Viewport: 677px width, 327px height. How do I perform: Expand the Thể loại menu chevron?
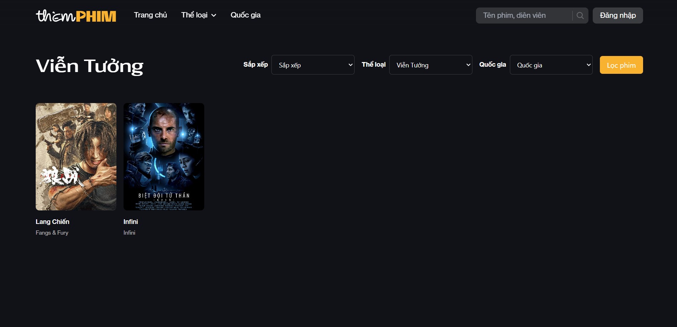point(214,15)
